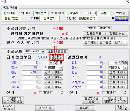Viewport: 130px width, 111px height.
Task: Check the 전액 본인부담으로 checkbox
Action: (x=84, y=28)
